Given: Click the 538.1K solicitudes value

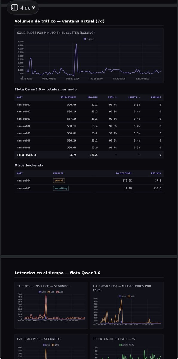Looking at the screenshot, I should tap(72, 126).
